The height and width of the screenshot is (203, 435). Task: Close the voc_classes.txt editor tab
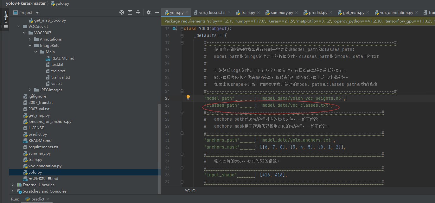pyautogui.click(x=229, y=13)
